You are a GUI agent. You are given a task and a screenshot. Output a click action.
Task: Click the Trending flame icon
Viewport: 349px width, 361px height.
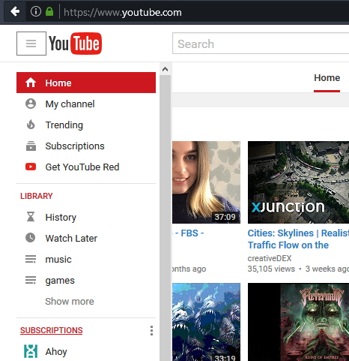pyautogui.click(x=31, y=125)
